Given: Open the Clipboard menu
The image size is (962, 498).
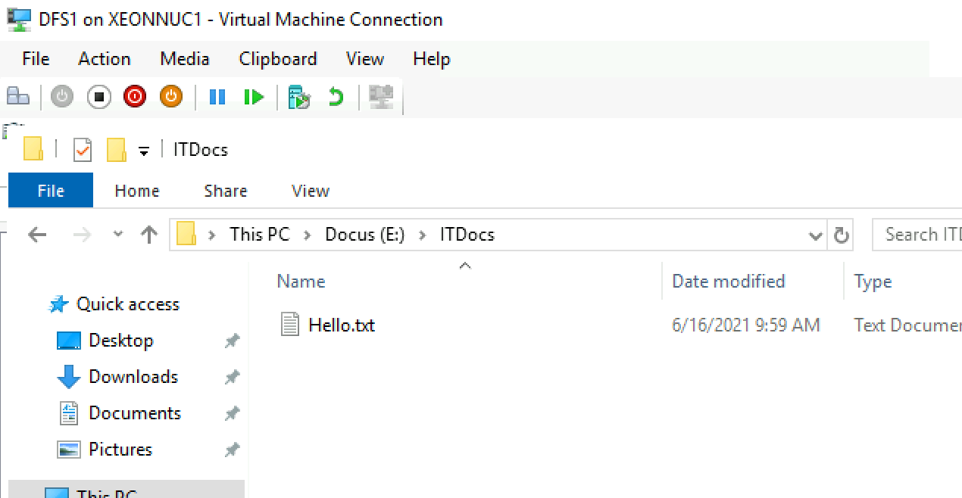Looking at the screenshot, I should 278,59.
